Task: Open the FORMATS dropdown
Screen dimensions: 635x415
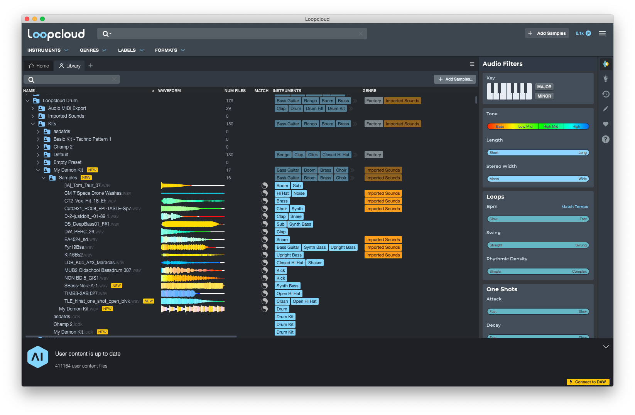Action: (x=170, y=50)
